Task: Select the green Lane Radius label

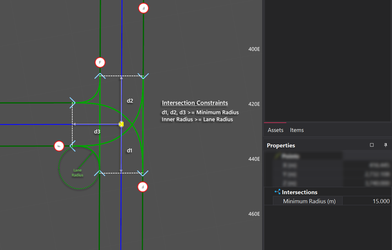Action: pyautogui.click(x=78, y=173)
